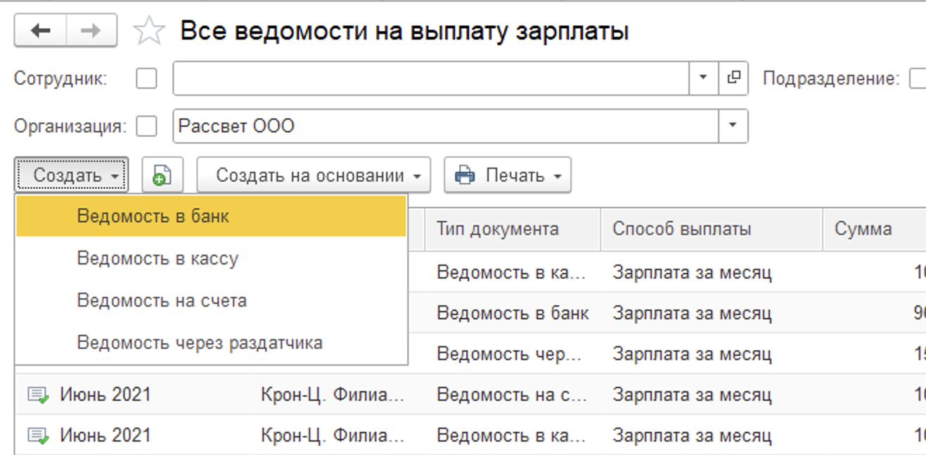Sort by Сумма column header

coord(874,229)
